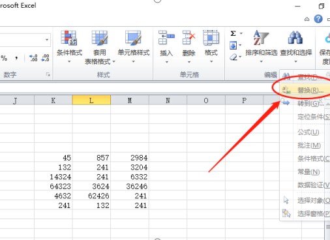Choose 选择窗格(P) menu entry
The image size is (330, 240).
pyautogui.click(x=305, y=213)
